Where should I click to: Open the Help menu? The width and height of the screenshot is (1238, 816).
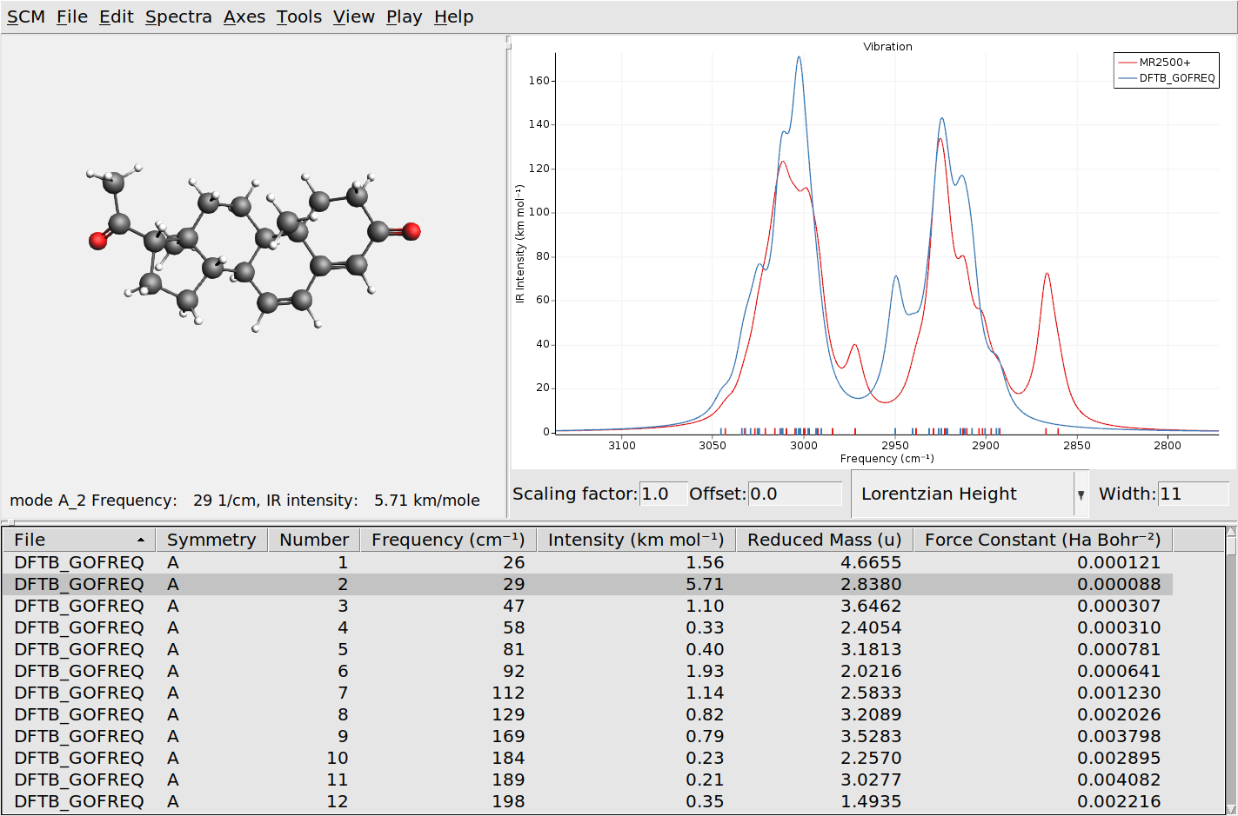tap(452, 16)
